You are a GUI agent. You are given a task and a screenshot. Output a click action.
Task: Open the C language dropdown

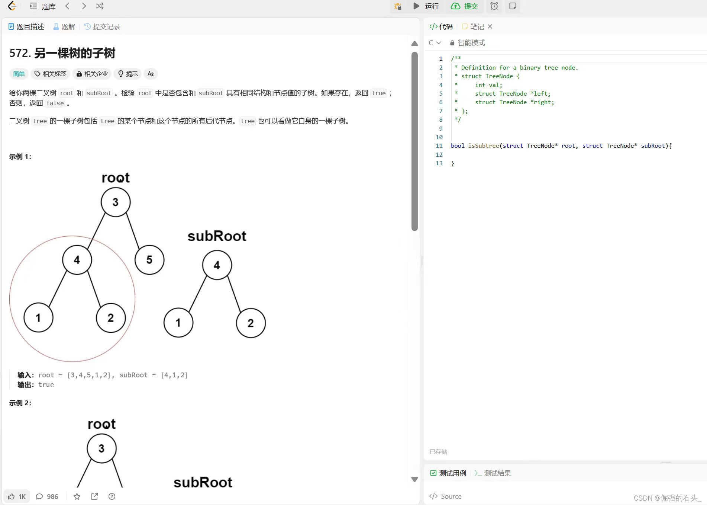[435, 43]
